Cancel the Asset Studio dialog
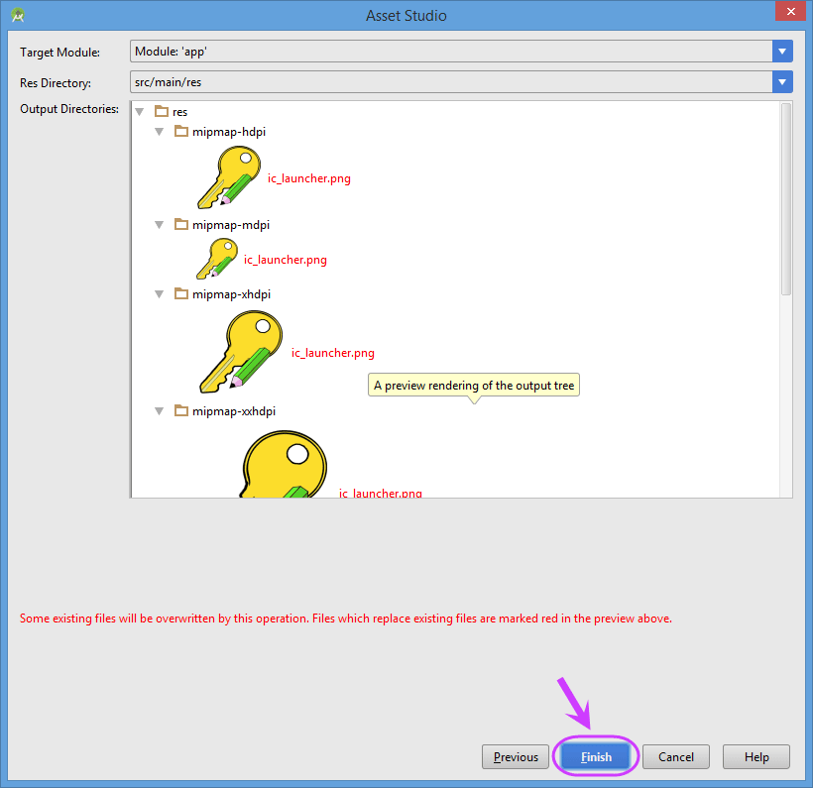This screenshot has width=813, height=788. (675, 757)
